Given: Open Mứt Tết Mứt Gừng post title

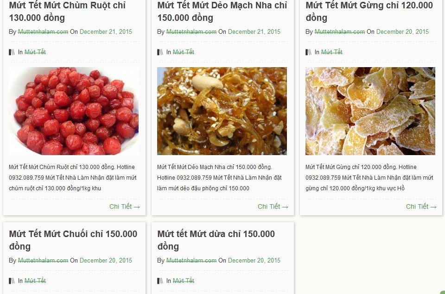Looking at the screenshot, I should (369, 11).
